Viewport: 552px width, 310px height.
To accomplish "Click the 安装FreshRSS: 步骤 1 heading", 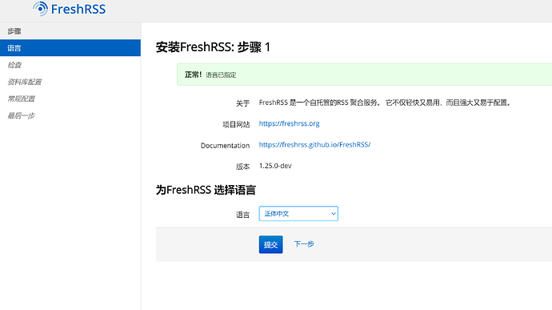I will (213, 47).
